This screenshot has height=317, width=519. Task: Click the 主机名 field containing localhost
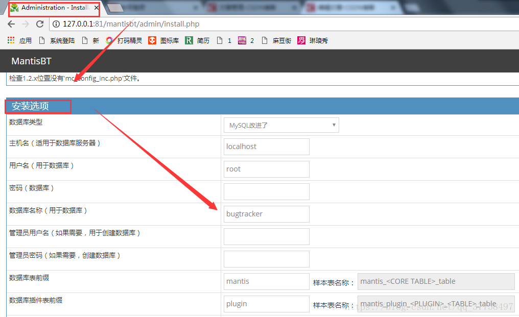point(267,147)
